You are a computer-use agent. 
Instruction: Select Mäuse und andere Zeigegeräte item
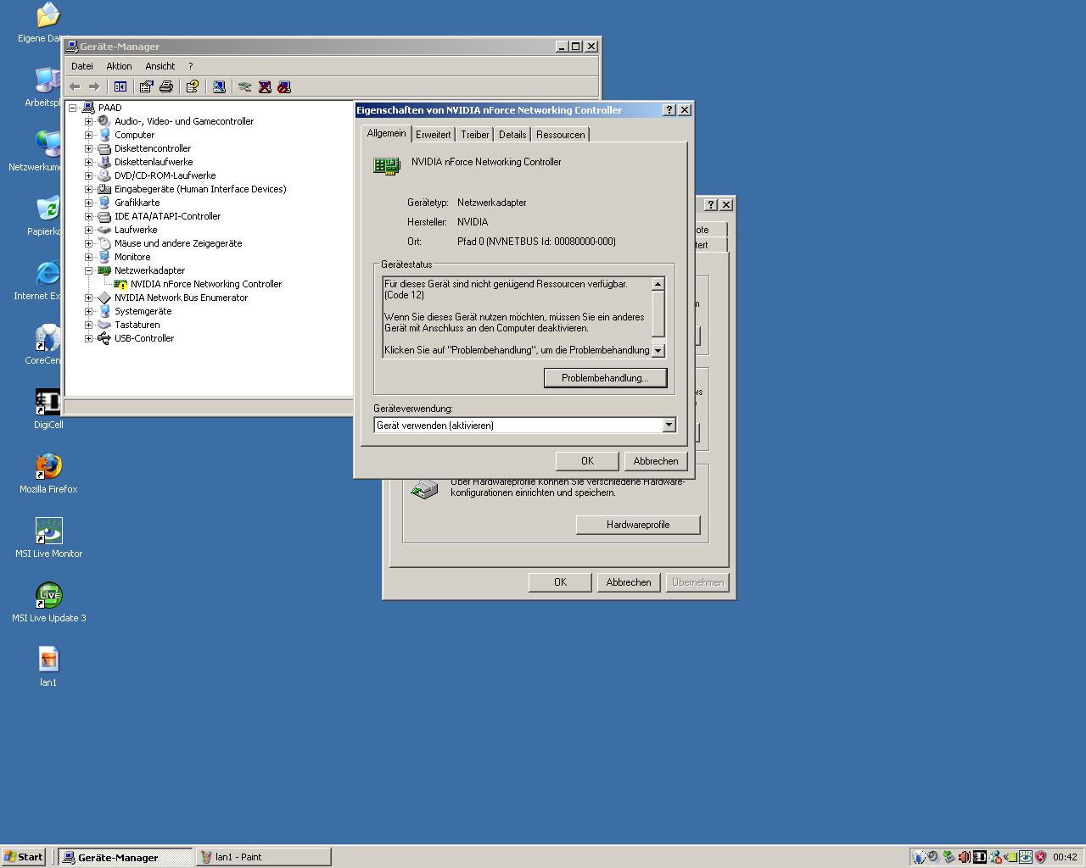[x=178, y=243]
